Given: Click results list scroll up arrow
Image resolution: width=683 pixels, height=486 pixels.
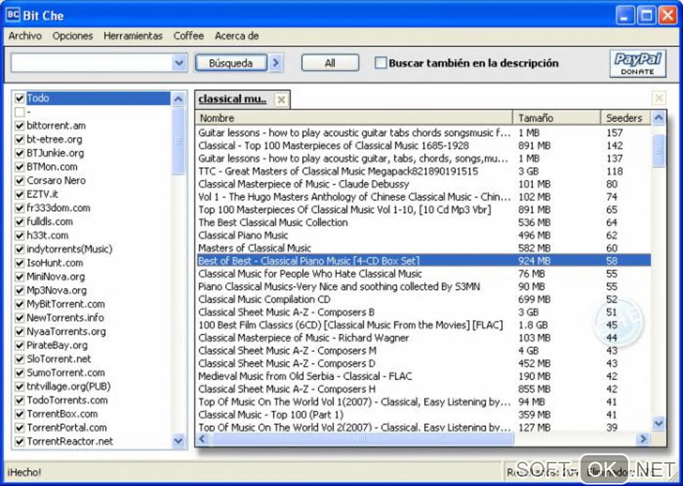Looking at the screenshot, I should point(659,118).
